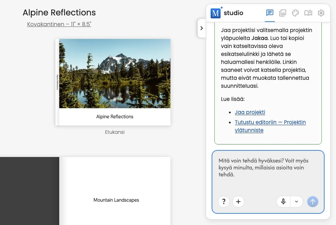Click the Alpine Reflections project title

tap(59, 12)
